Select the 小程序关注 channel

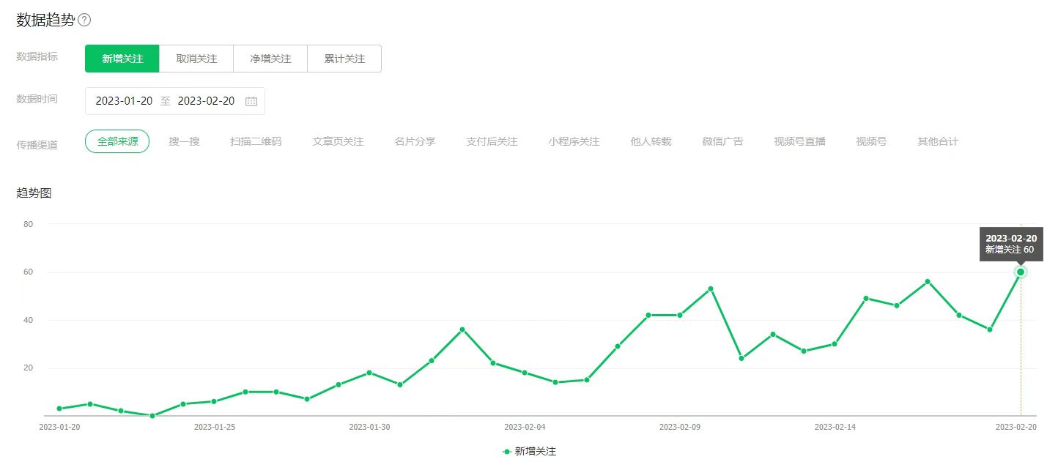(574, 141)
